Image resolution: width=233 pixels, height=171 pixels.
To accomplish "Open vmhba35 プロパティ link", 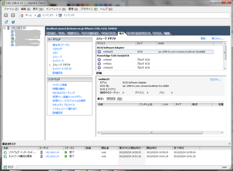I will pyautogui.click(x=215, y=80).
